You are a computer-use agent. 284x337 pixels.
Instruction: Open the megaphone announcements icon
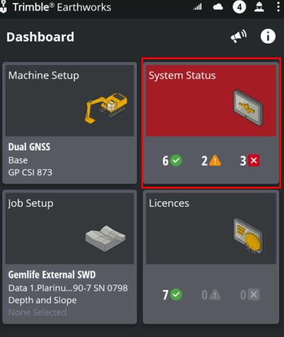coord(238,37)
